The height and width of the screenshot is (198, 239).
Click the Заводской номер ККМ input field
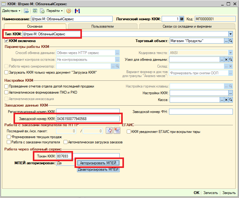(88, 118)
